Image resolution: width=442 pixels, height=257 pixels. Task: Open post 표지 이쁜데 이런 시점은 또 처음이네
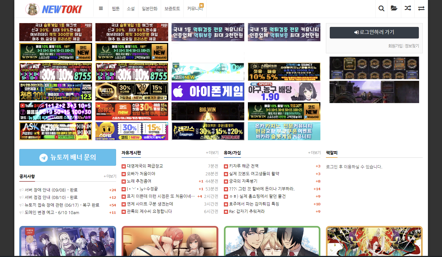(161, 196)
